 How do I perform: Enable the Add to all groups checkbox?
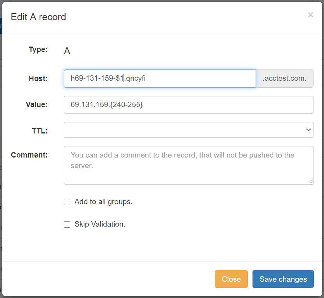click(67, 202)
